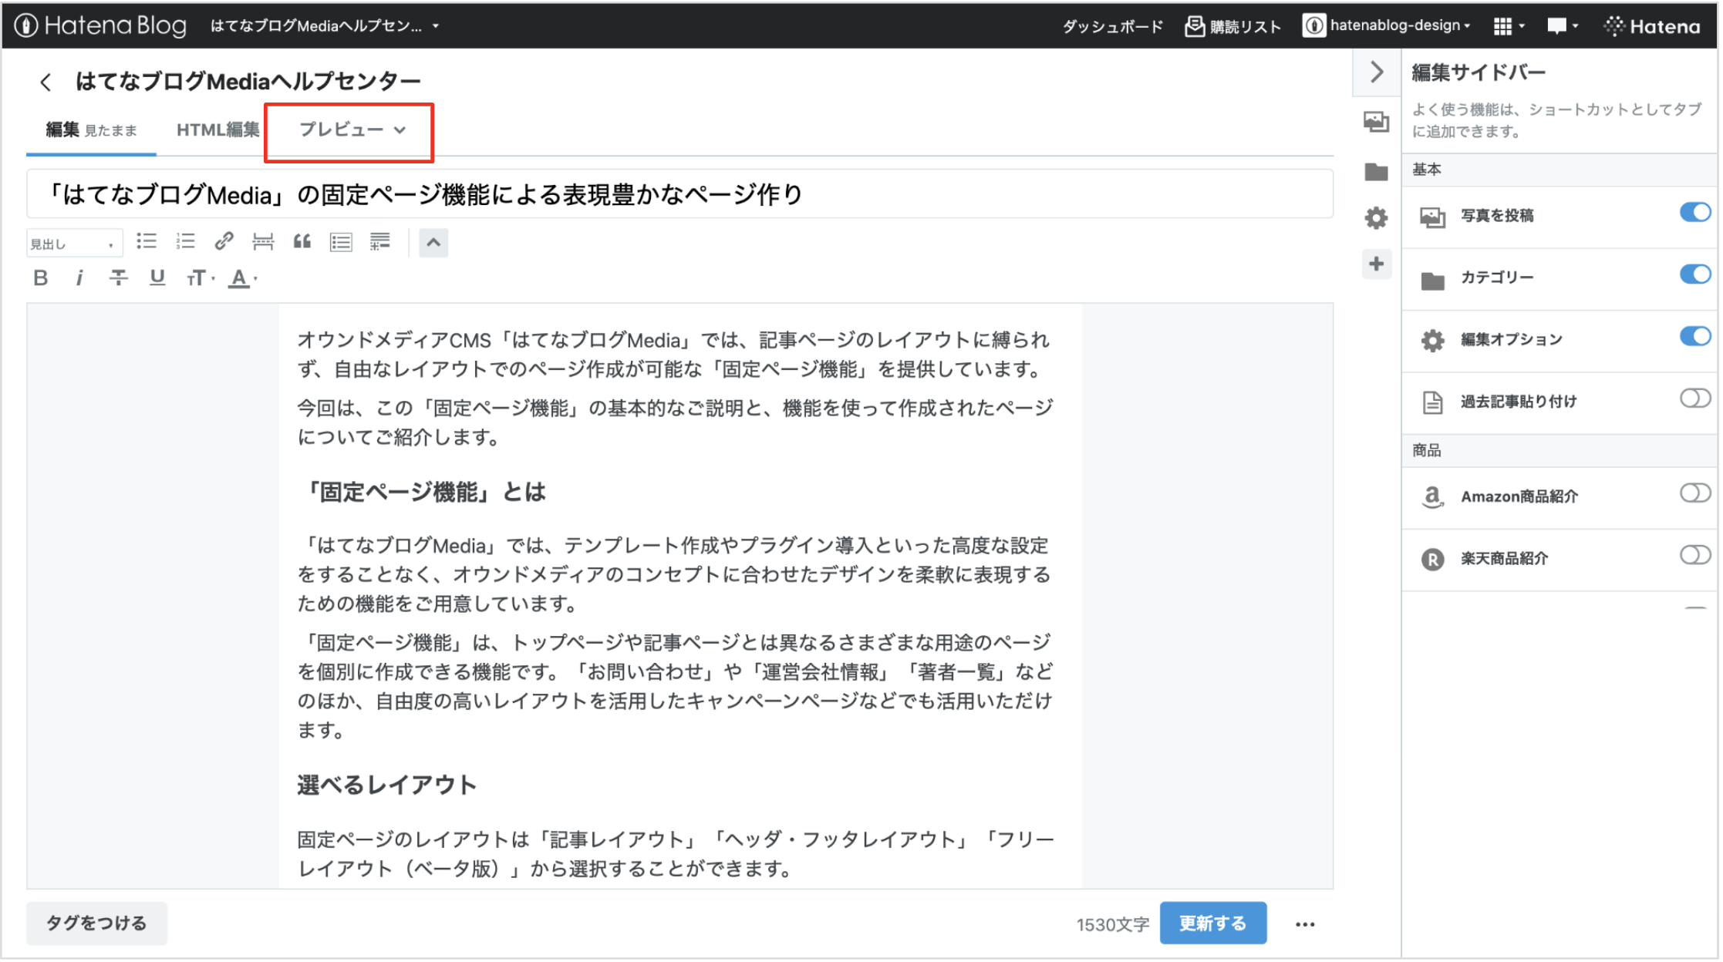
Task: Click the Hatena Blog logo
Action: pyautogui.click(x=101, y=25)
